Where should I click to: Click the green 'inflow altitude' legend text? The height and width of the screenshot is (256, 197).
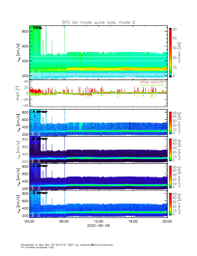click(151, 85)
